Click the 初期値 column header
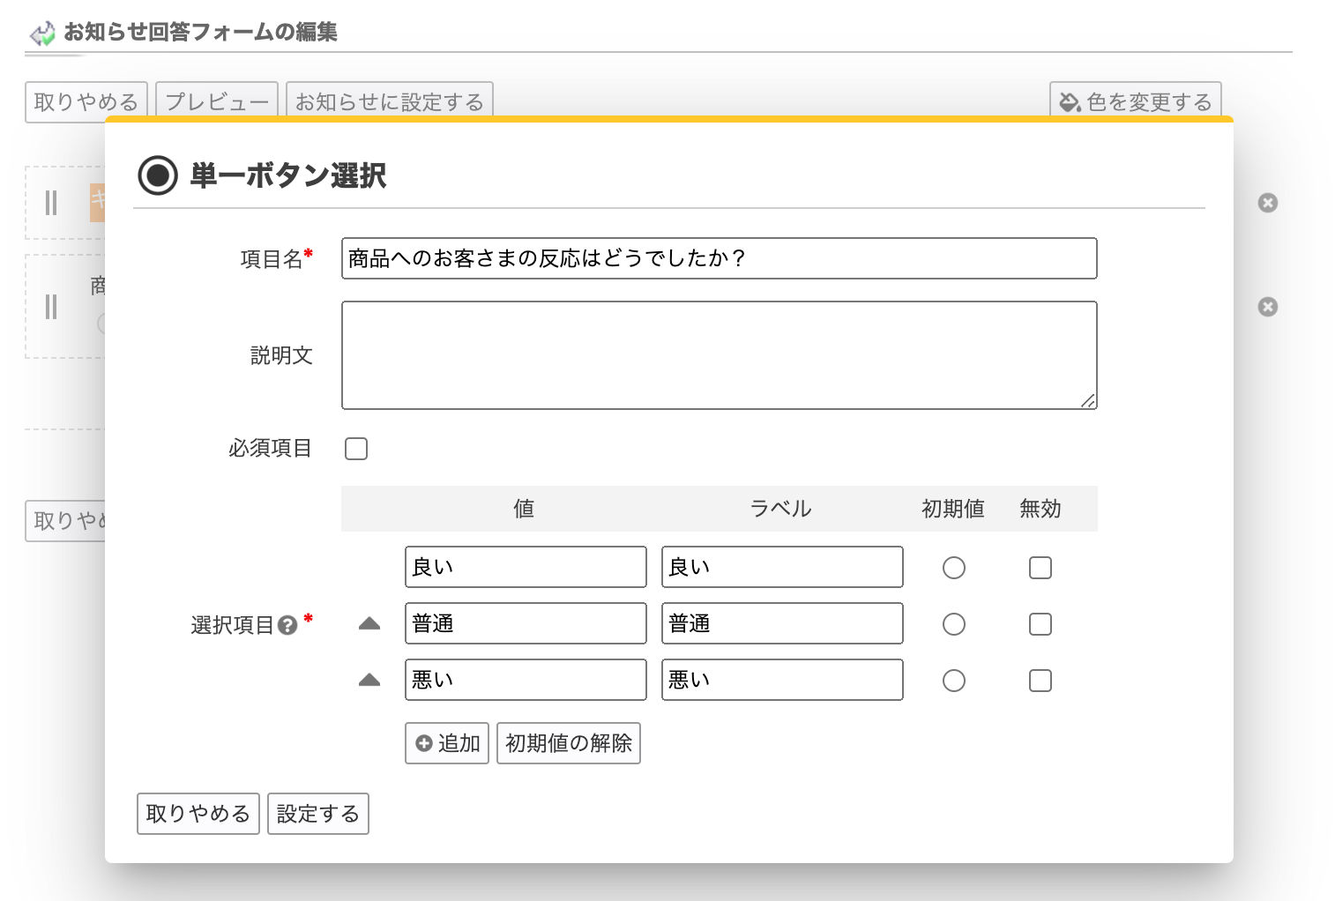Image resolution: width=1335 pixels, height=901 pixels. (x=953, y=509)
